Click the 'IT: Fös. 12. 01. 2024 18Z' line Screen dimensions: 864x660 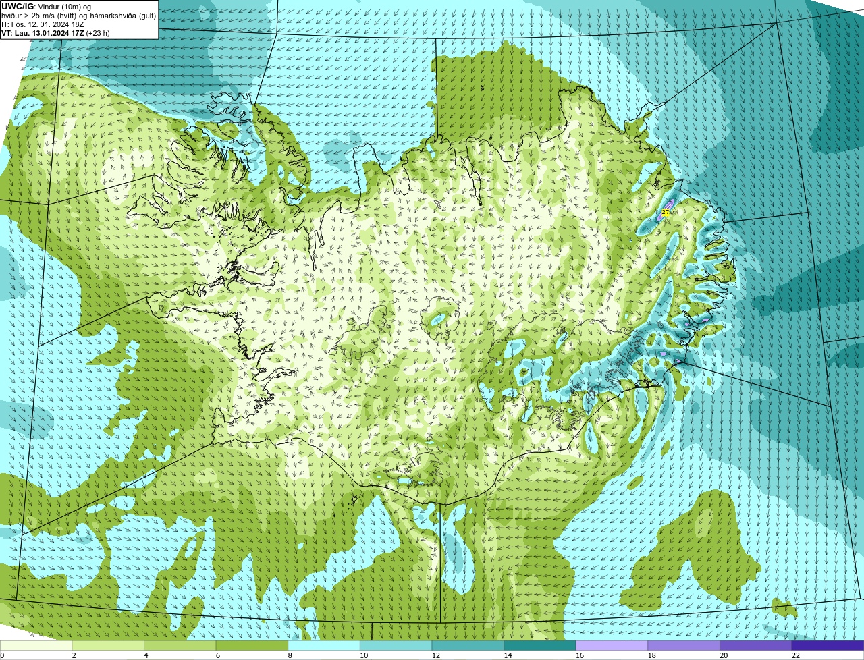pyautogui.click(x=43, y=24)
